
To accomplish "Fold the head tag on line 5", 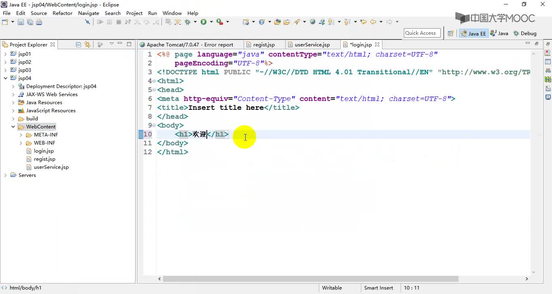I will (154, 90).
